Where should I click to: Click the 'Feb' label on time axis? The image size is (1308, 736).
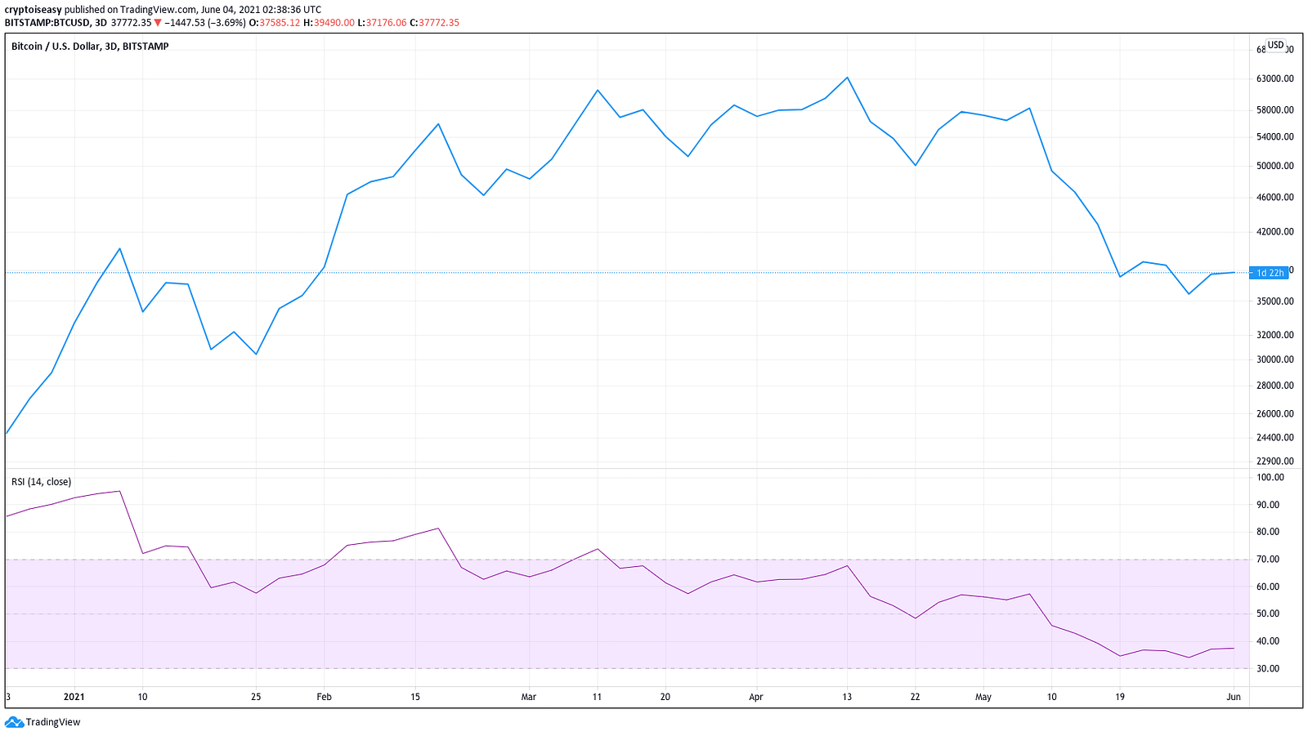(325, 697)
